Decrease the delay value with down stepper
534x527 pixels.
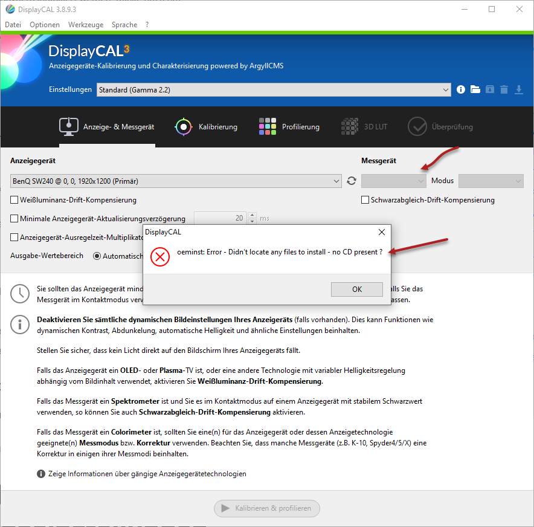coord(252,221)
